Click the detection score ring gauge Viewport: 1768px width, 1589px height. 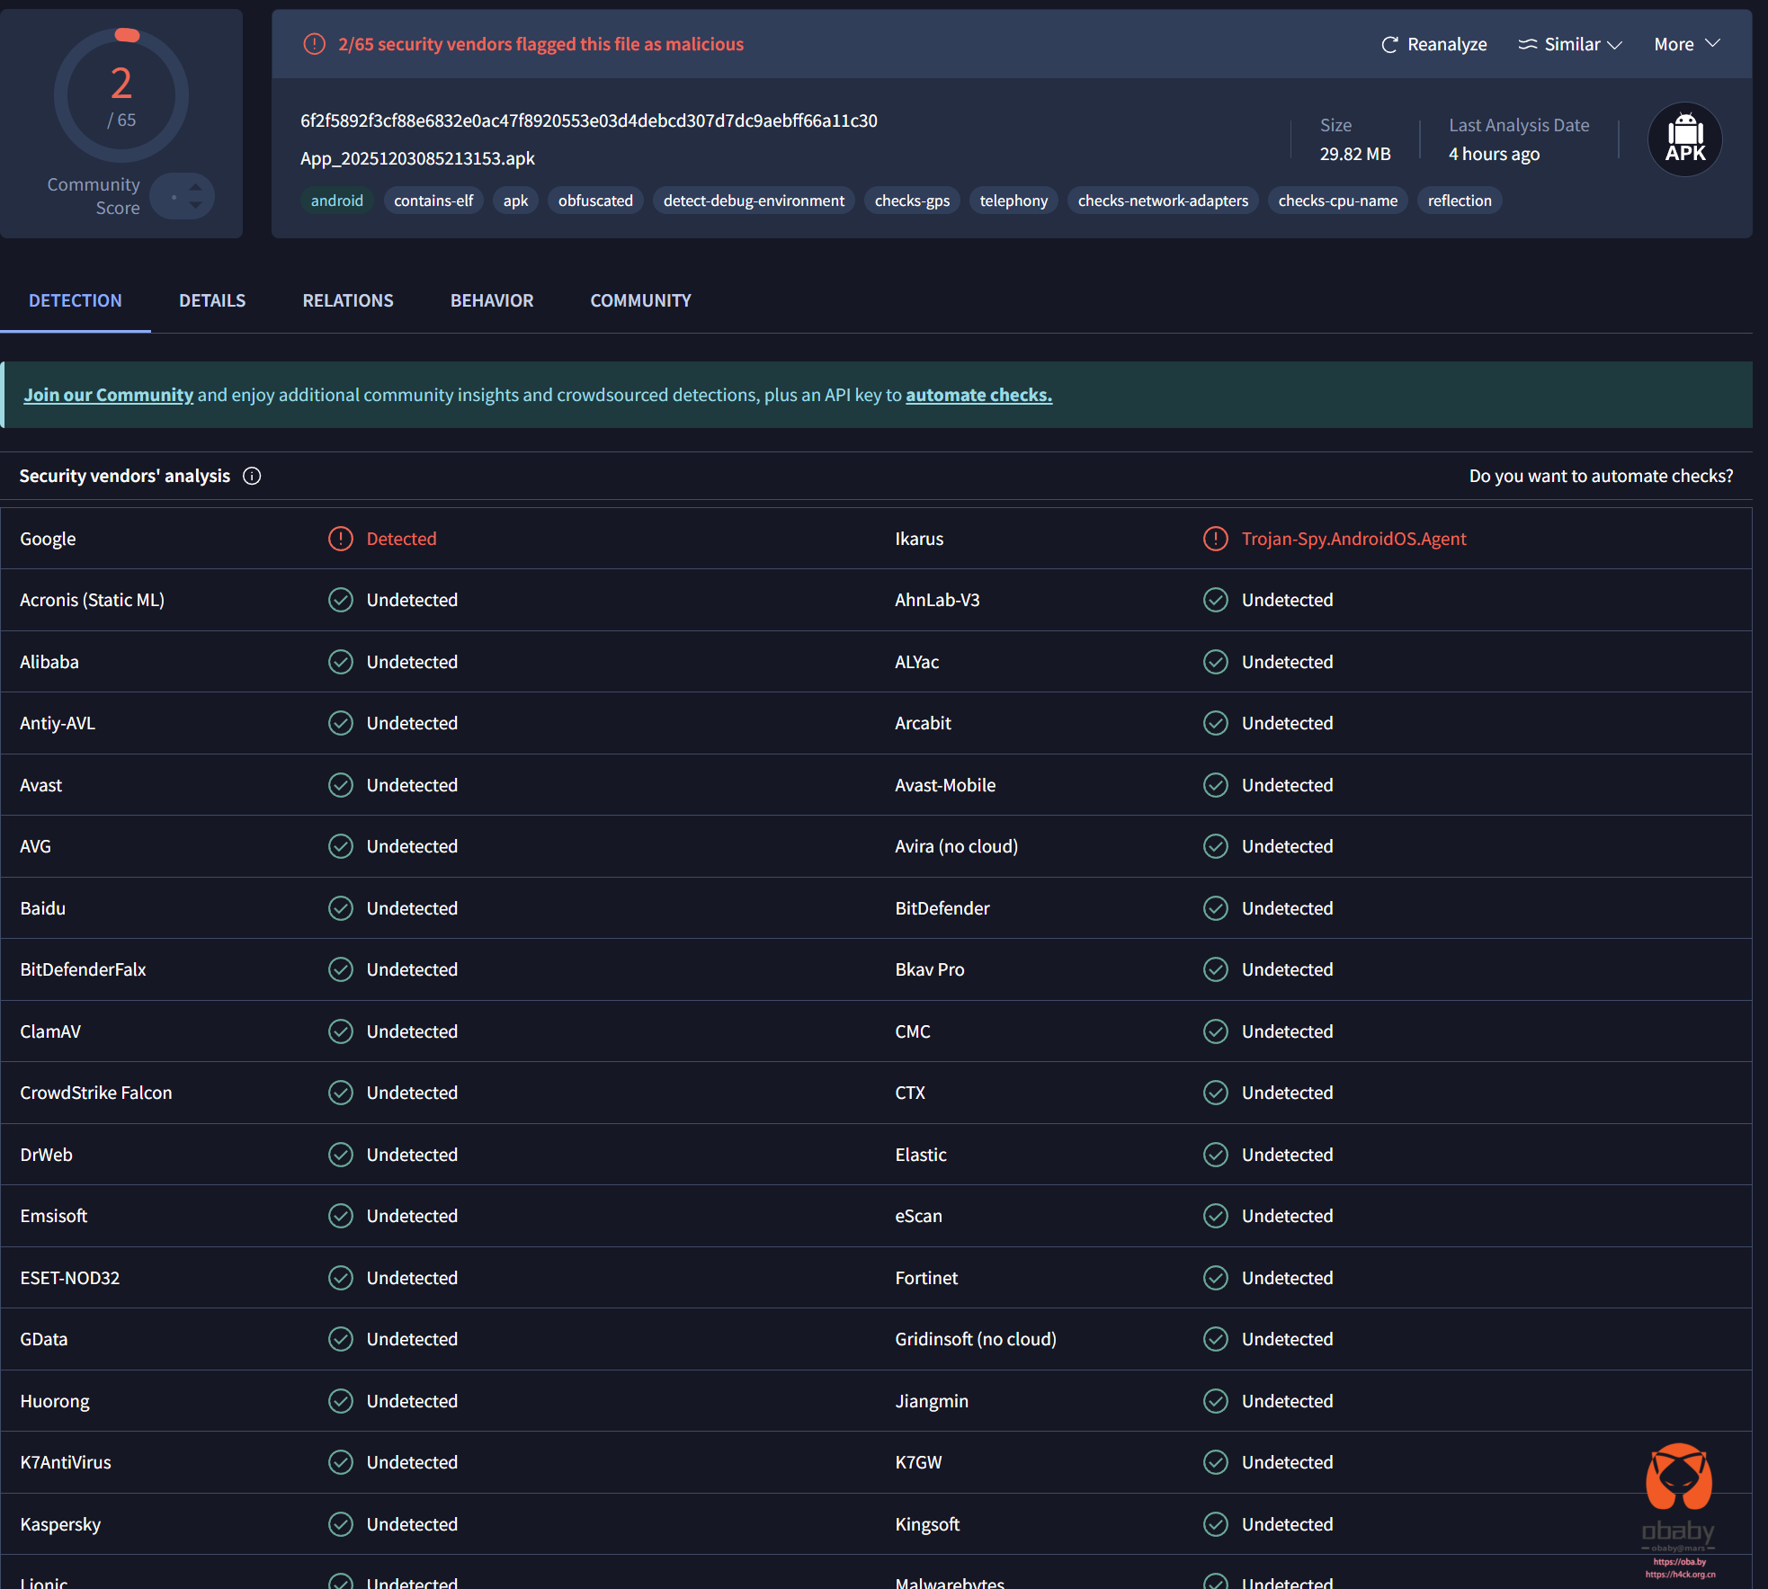[x=121, y=95]
